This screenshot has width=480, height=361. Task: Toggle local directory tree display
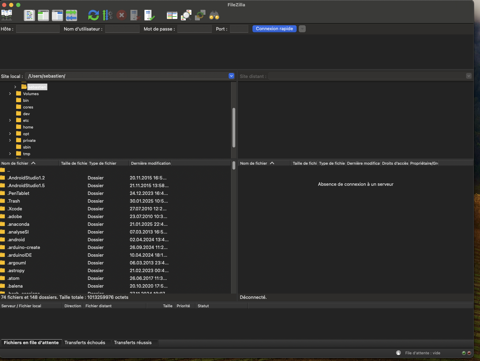(43, 15)
